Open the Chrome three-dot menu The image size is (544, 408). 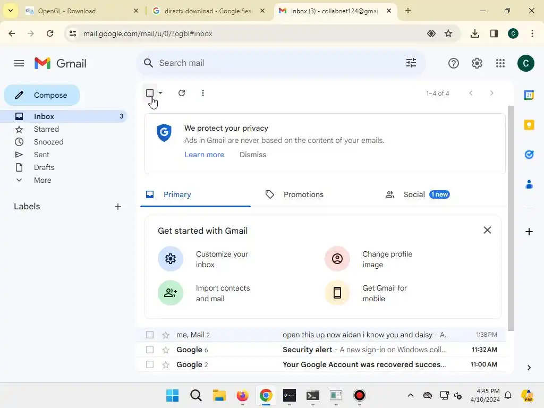532,33
